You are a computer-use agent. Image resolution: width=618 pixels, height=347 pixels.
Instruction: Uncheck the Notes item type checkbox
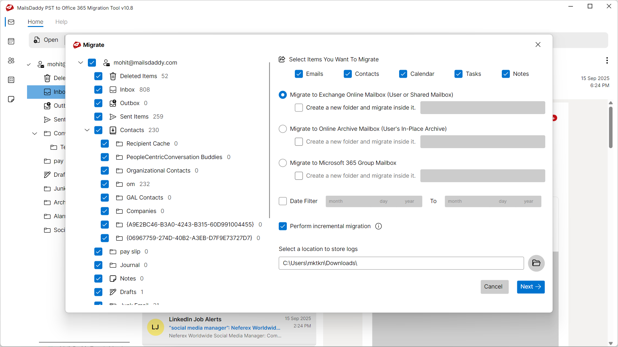click(506, 74)
